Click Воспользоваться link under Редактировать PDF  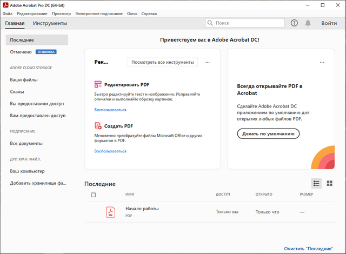pyautogui.click(x=110, y=110)
